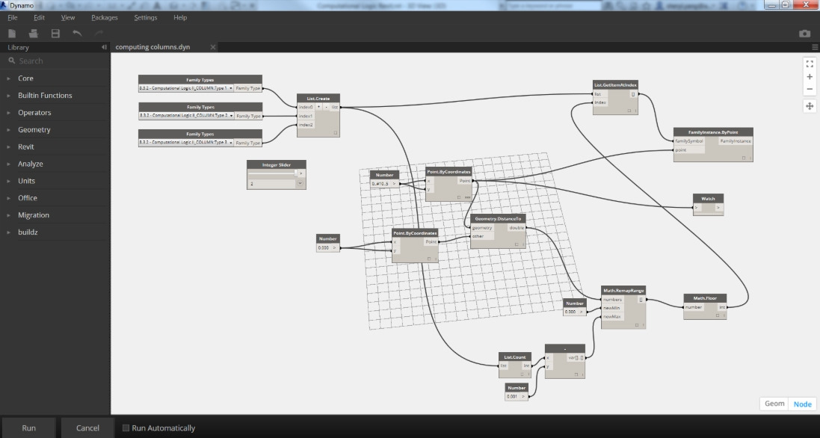Click the Zoom to fit icon
Image resolution: width=820 pixels, height=438 pixels.
tap(810, 64)
